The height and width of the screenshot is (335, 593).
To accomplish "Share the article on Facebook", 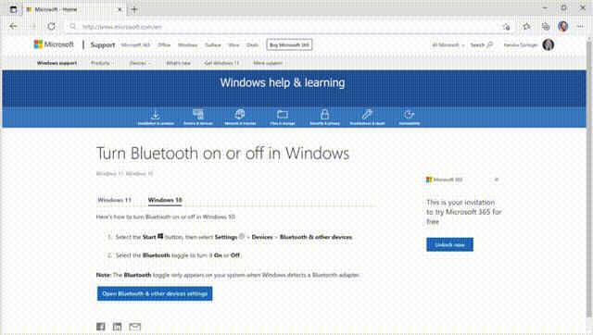I will [x=101, y=327].
